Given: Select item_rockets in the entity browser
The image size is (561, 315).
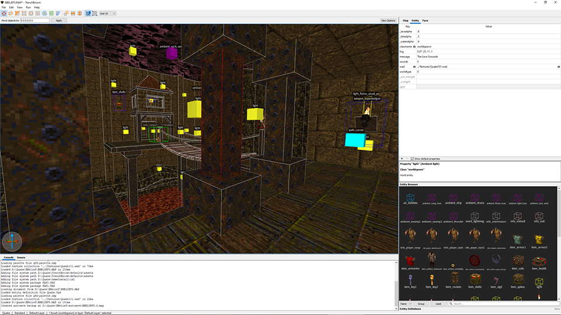Looking at the screenshot, I should tap(453, 280).
